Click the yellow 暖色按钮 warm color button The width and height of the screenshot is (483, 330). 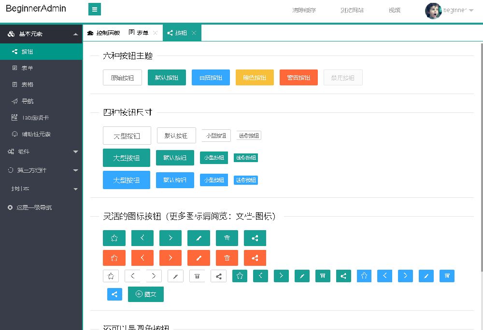point(255,77)
